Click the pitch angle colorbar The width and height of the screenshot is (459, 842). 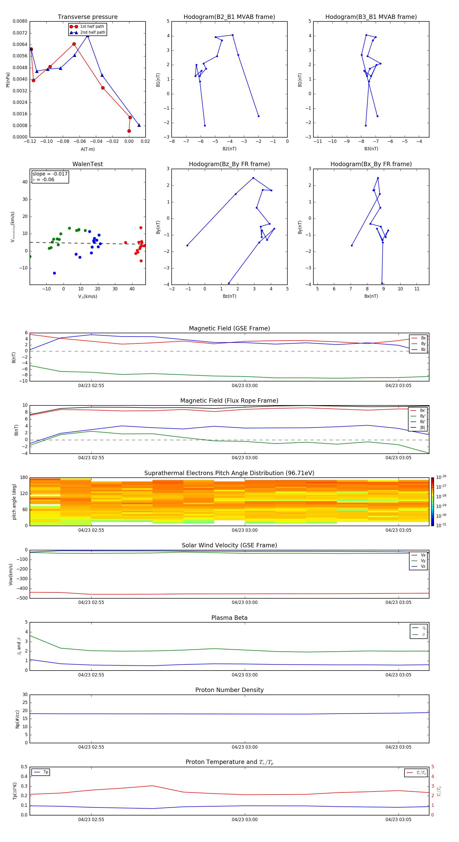[432, 502]
